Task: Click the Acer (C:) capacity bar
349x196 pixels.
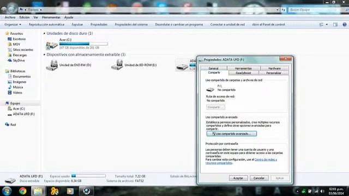Action: point(83,44)
